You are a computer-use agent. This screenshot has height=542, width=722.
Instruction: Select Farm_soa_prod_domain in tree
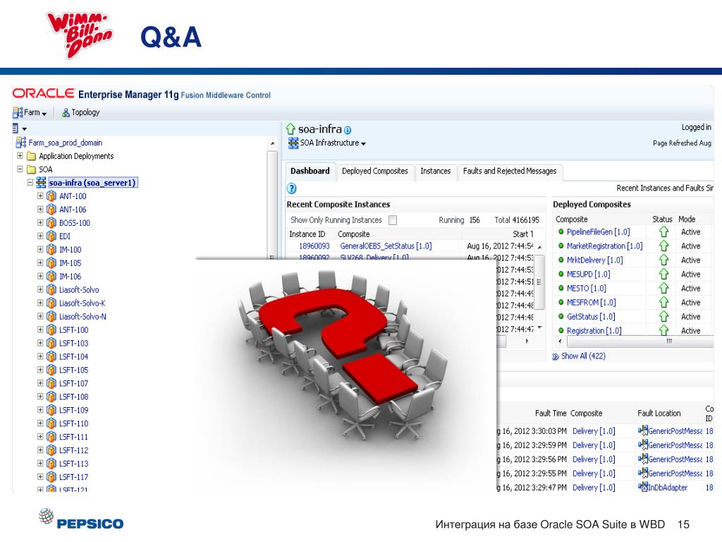66,143
